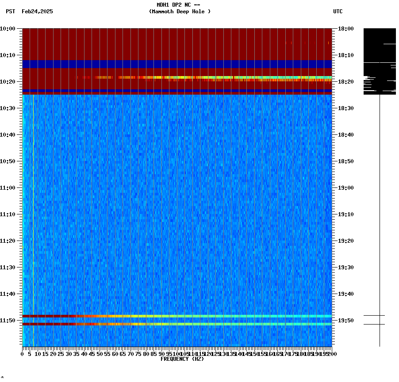The image size is (399, 382).
Task: Click the 200 Hz frequency tick label
Action: tap(333, 354)
